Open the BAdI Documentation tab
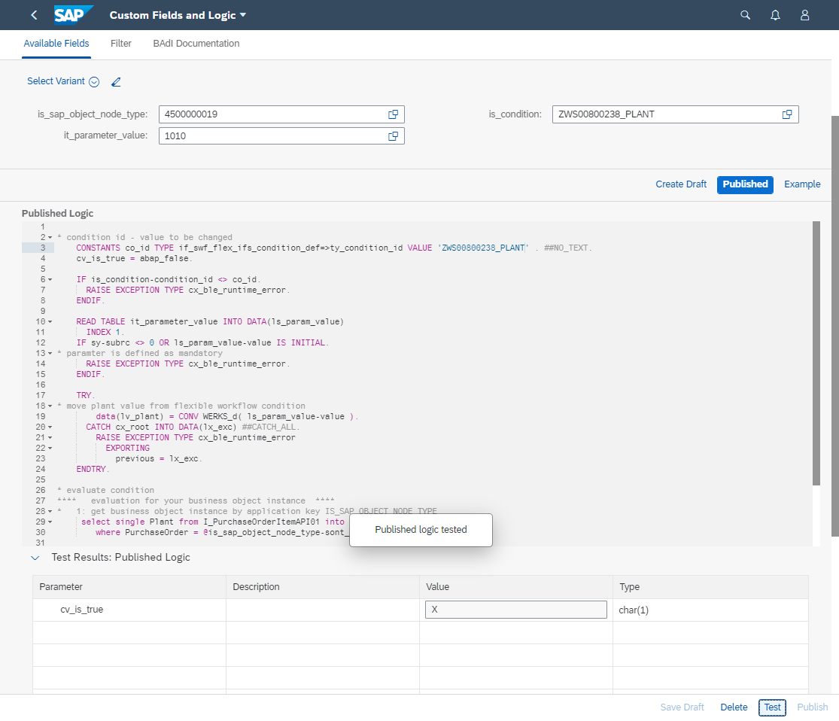The height and width of the screenshot is (721, 839). point(196,44)
